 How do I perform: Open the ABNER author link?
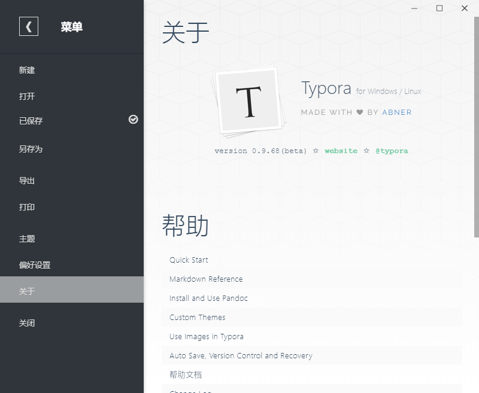(397, 112)
